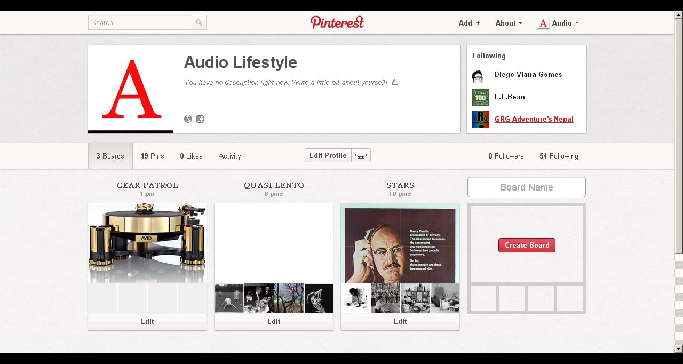Screen dimensions: 683x364
Task: Open Stars fourth small thumbnail
Action: 445,298
